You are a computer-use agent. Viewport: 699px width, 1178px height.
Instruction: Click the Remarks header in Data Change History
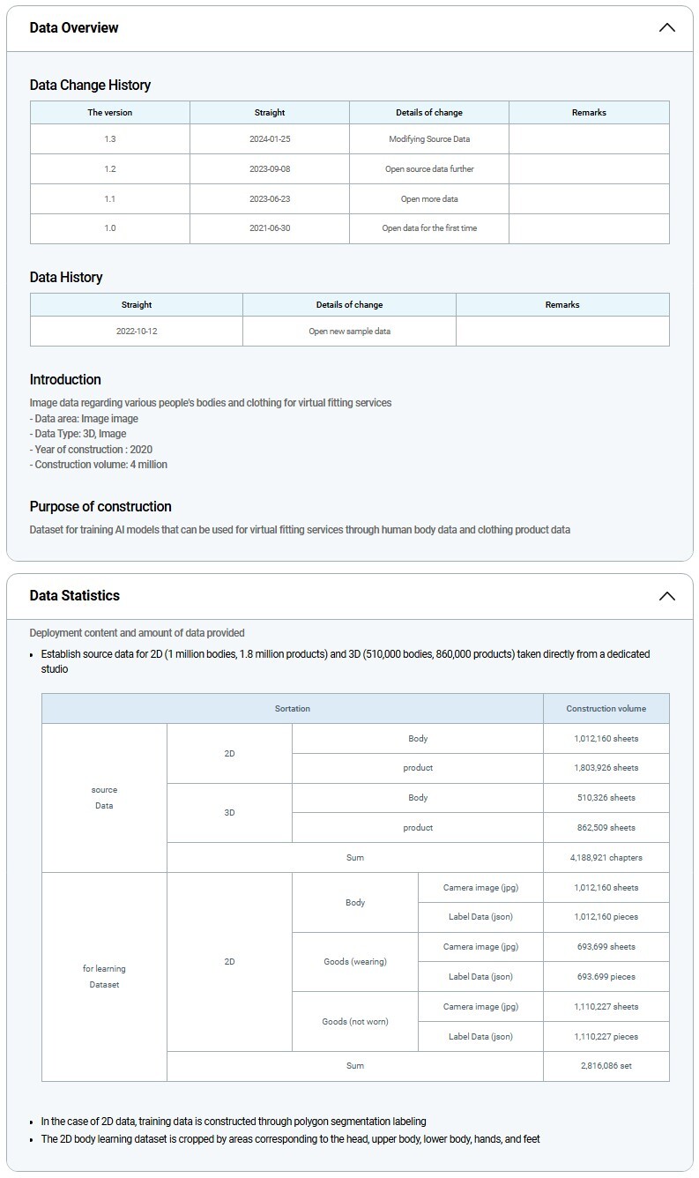click(589, 113)
